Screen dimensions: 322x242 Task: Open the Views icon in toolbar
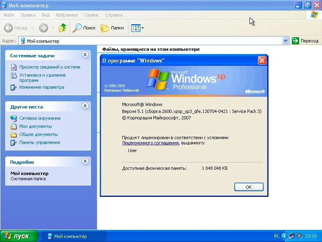(136, 28)
